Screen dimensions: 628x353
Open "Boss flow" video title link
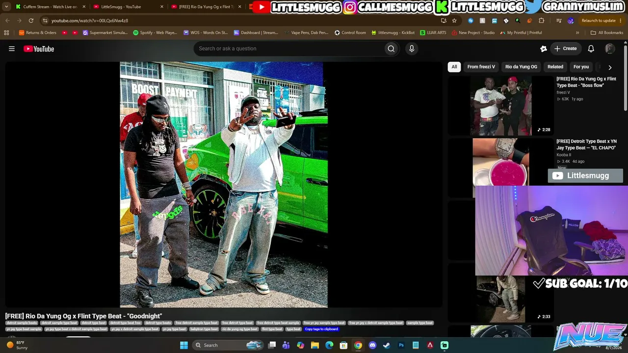click(586, 82)
